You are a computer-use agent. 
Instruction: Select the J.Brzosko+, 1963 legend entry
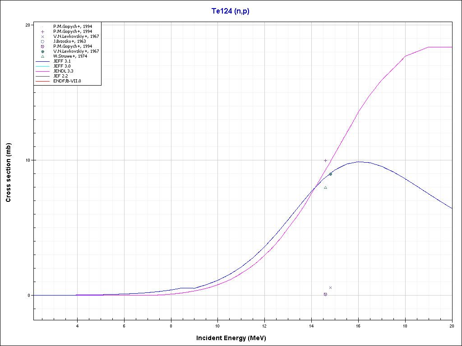click(69, 41)
